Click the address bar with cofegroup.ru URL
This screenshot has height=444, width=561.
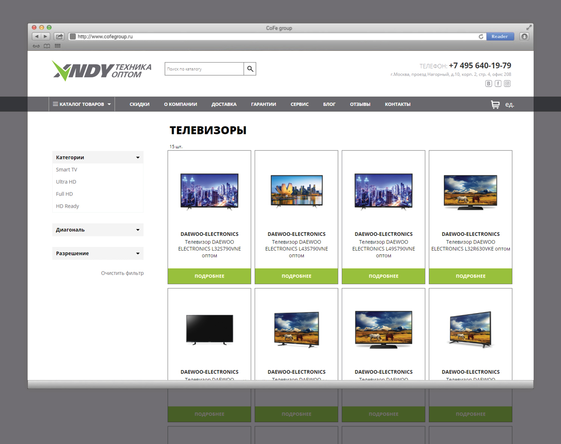click(x=274, y=37)
